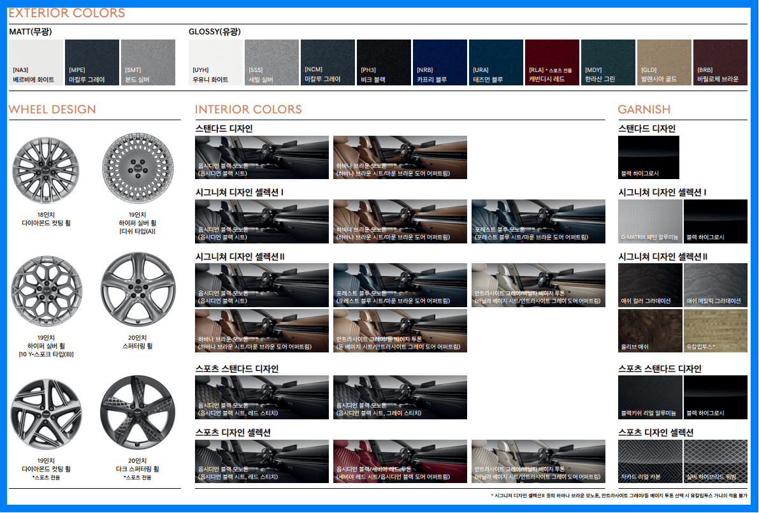Image resolution: width=759 pixels, height=513 pixels.
Task: Choose 셀렉션 II 포레스트 블루 모노톤 interior
Action: coord(400,285)
